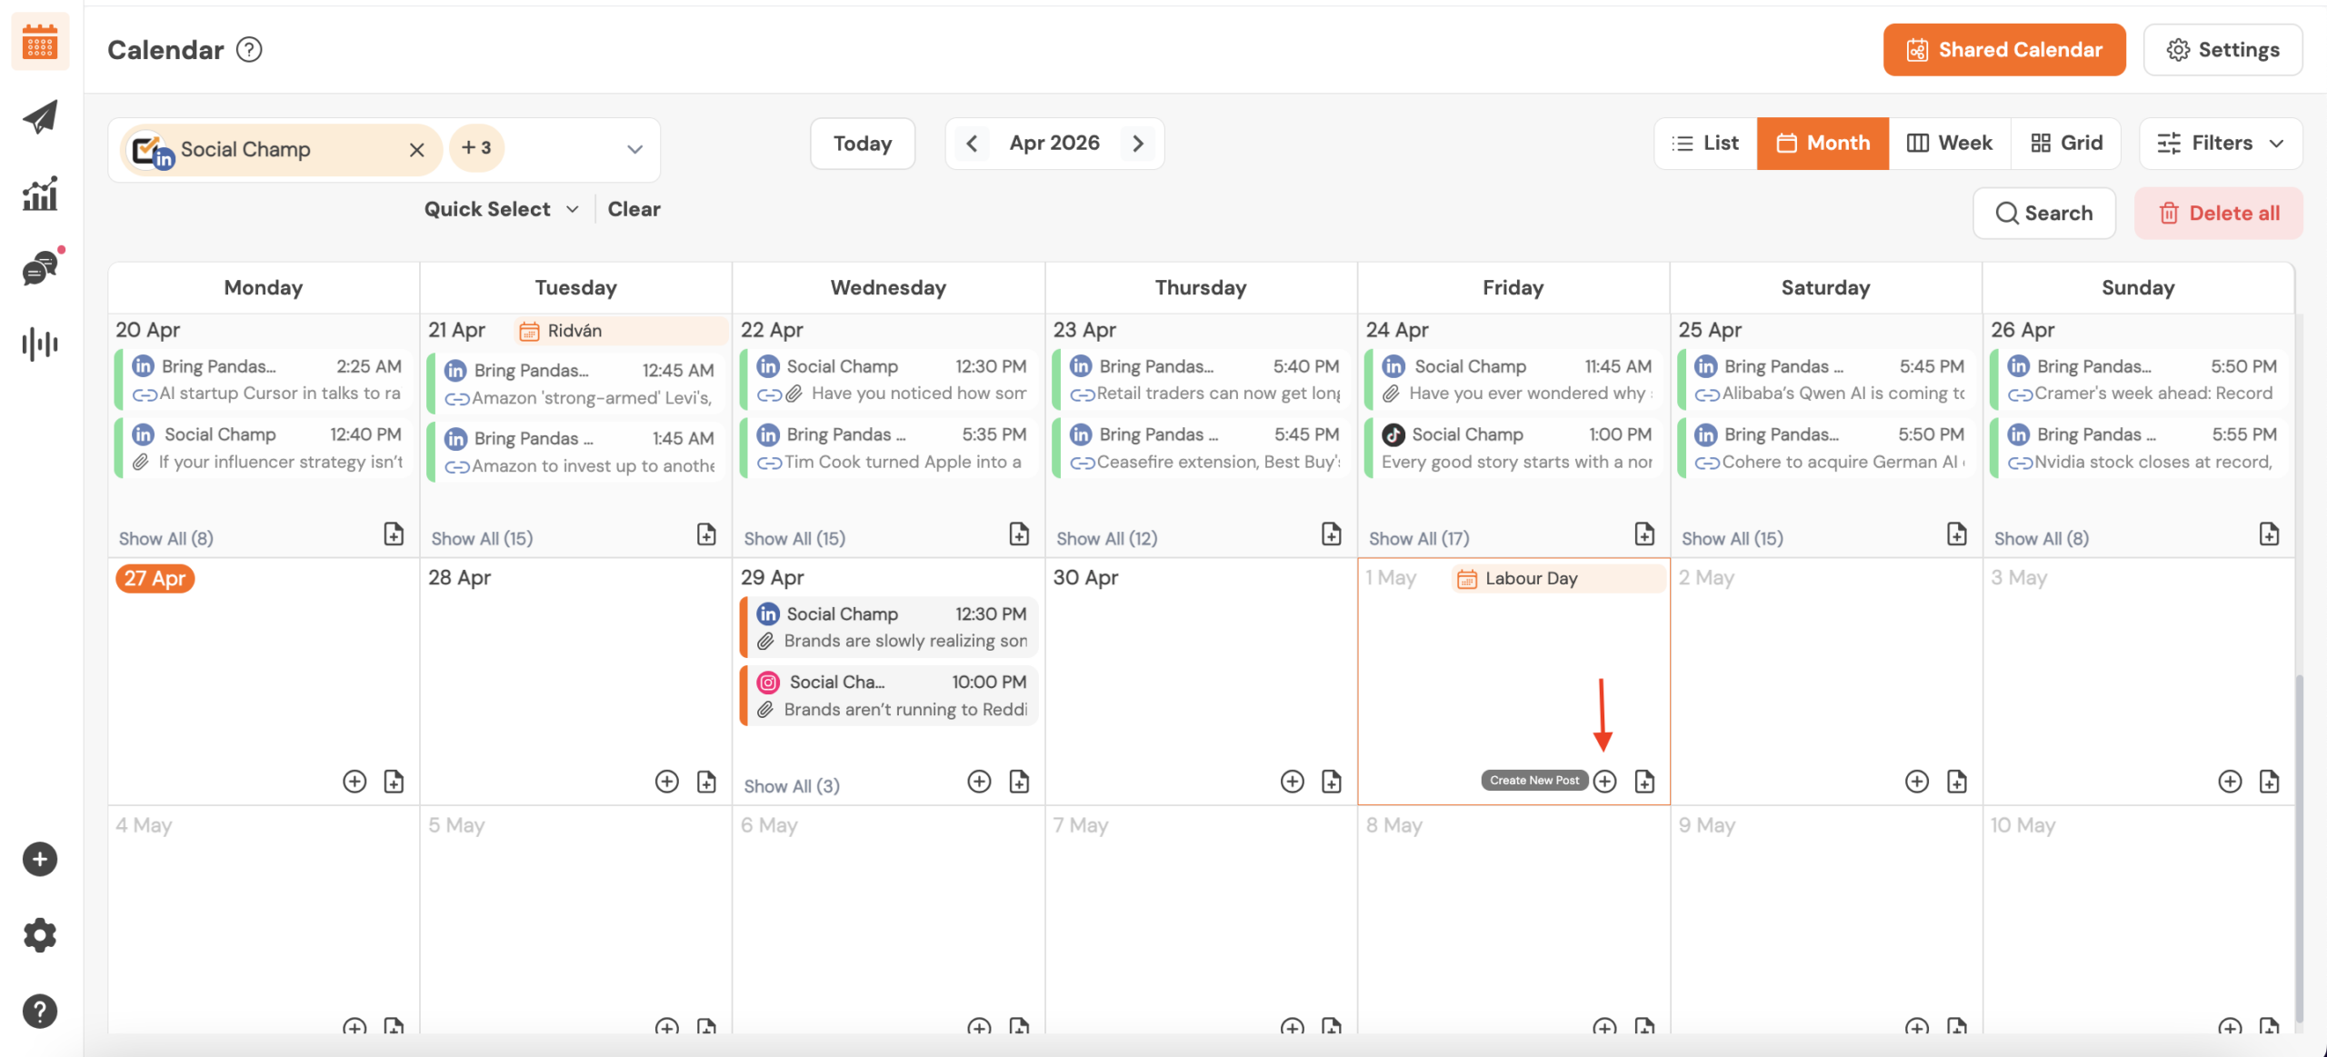
Task: Click Show All (17) on 24 Apr
Action: [1419, 538]
